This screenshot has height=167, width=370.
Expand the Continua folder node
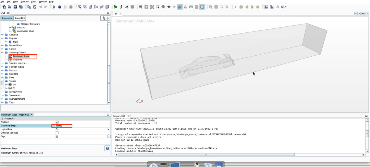pyautogui.click(x=3, y=34)
